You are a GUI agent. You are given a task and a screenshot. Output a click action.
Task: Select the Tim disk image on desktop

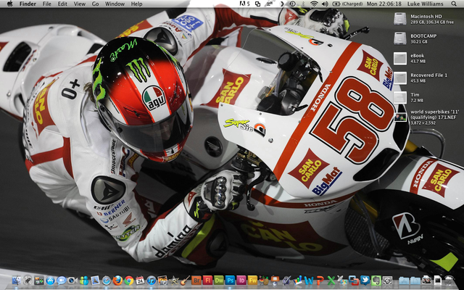[x=399, y=97]
